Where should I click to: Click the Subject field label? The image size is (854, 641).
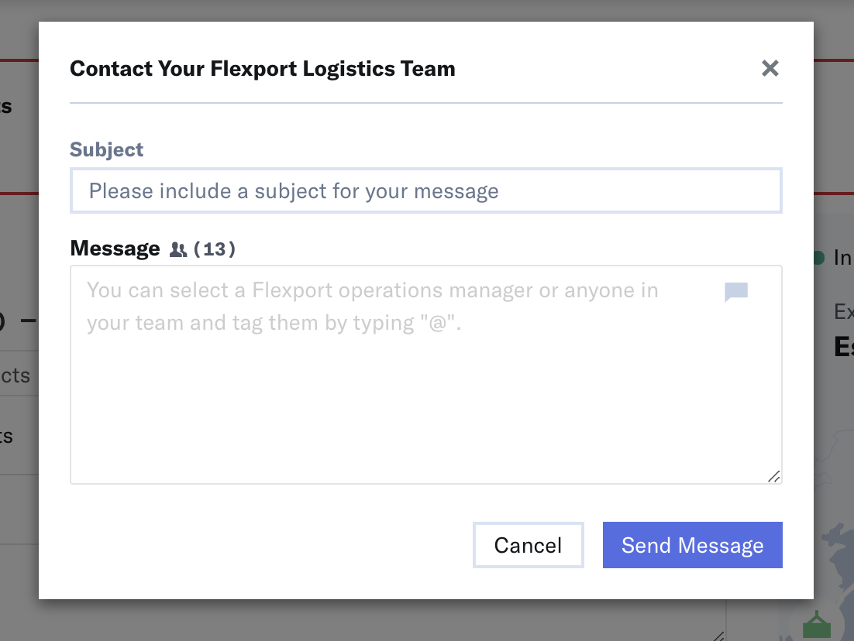click(x=107, y=149)
